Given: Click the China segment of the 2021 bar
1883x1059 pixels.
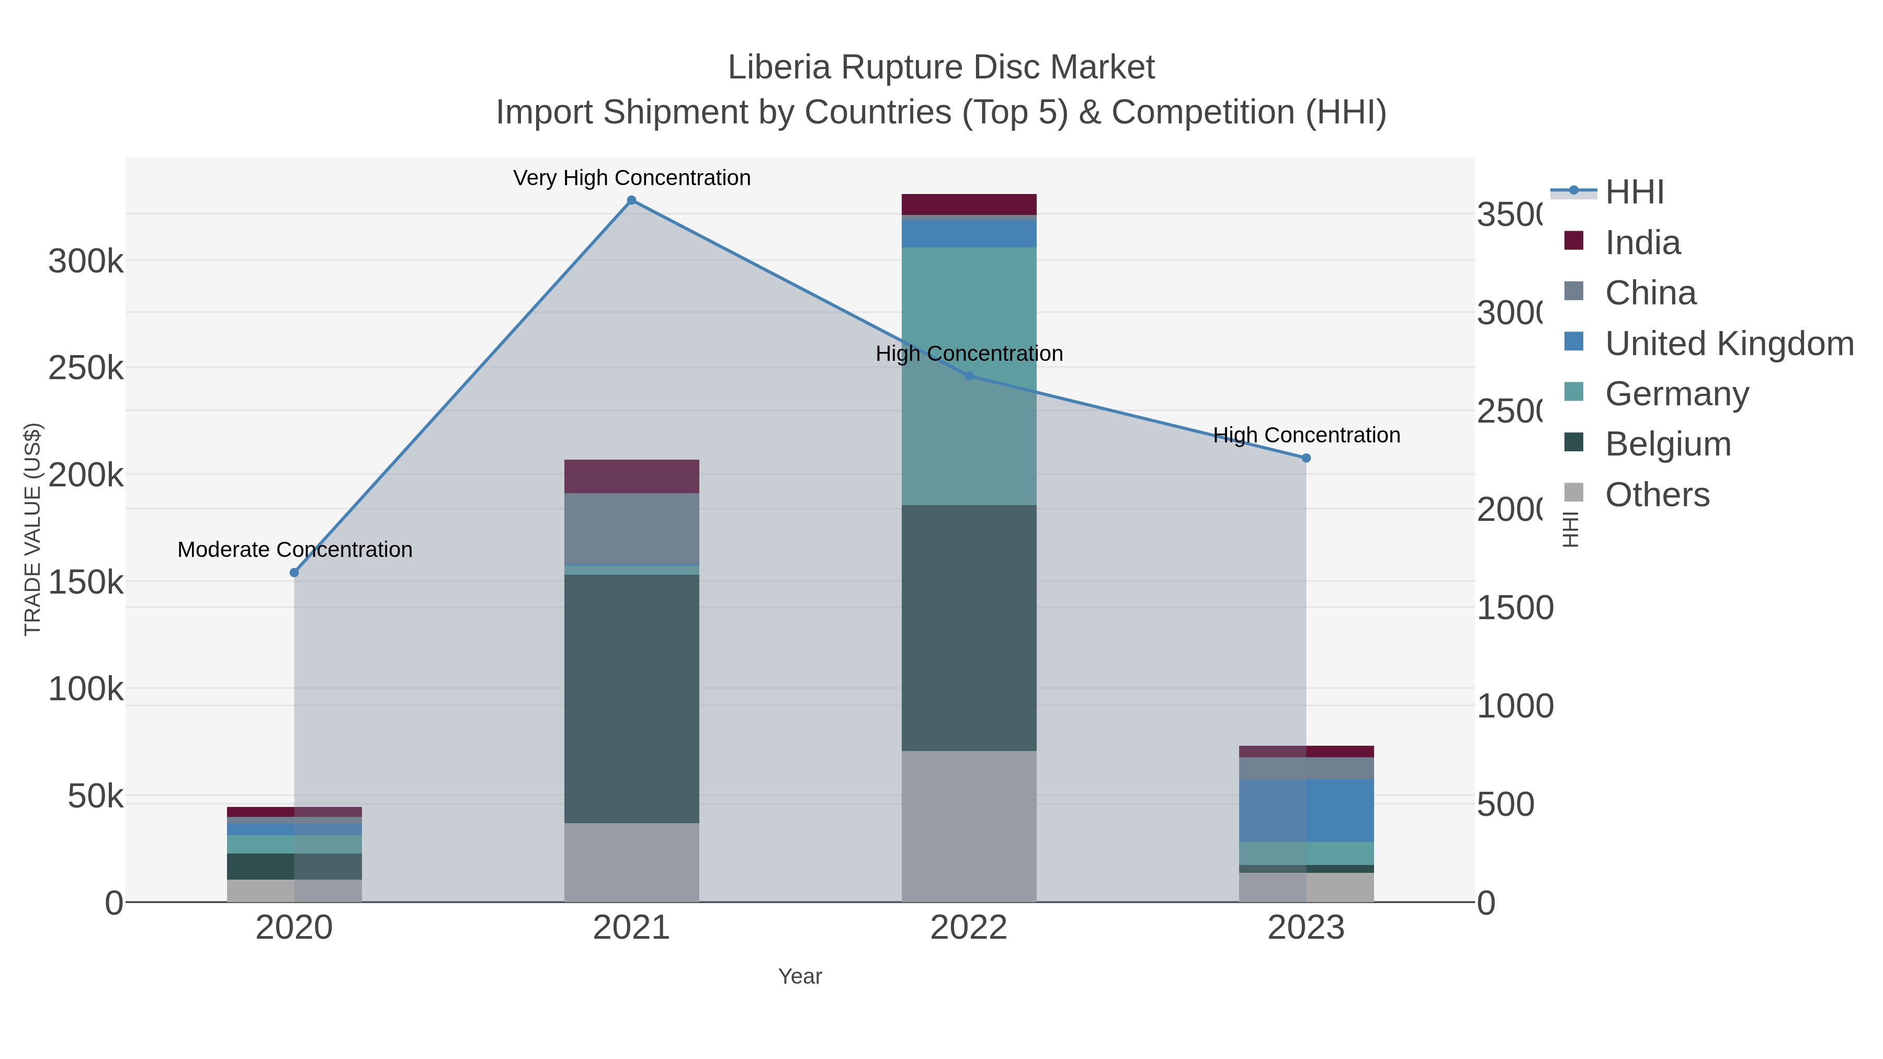Looking at the screenshot, I should coord(631,529).
